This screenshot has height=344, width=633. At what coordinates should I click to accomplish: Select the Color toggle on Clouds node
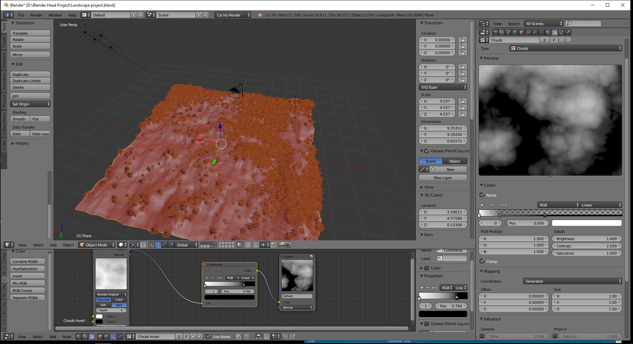(x=119, y=299)
